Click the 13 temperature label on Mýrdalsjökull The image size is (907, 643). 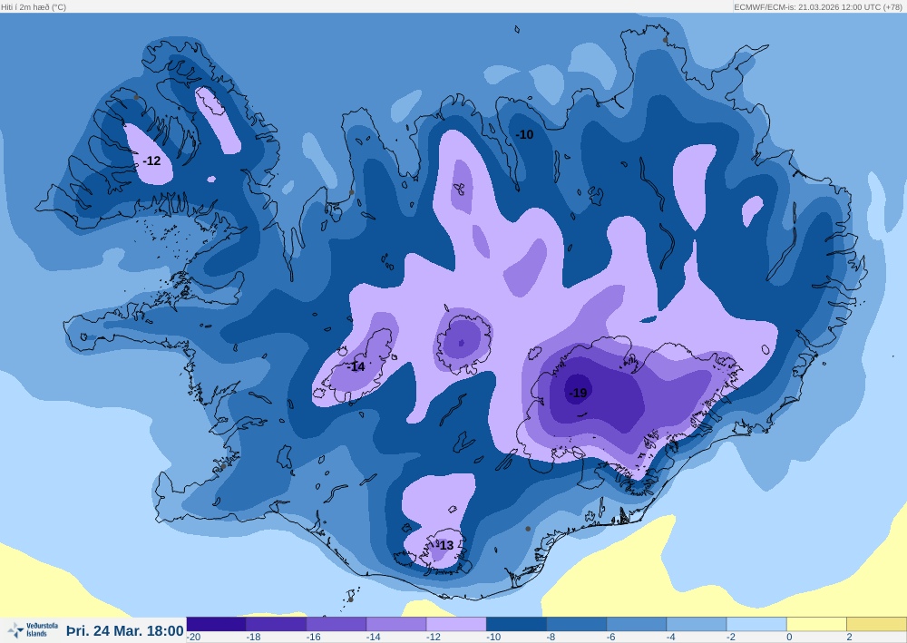click(445, 545)
